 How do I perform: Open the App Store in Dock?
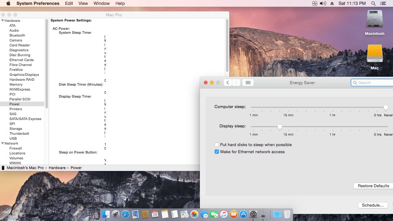tap(243, 214)
